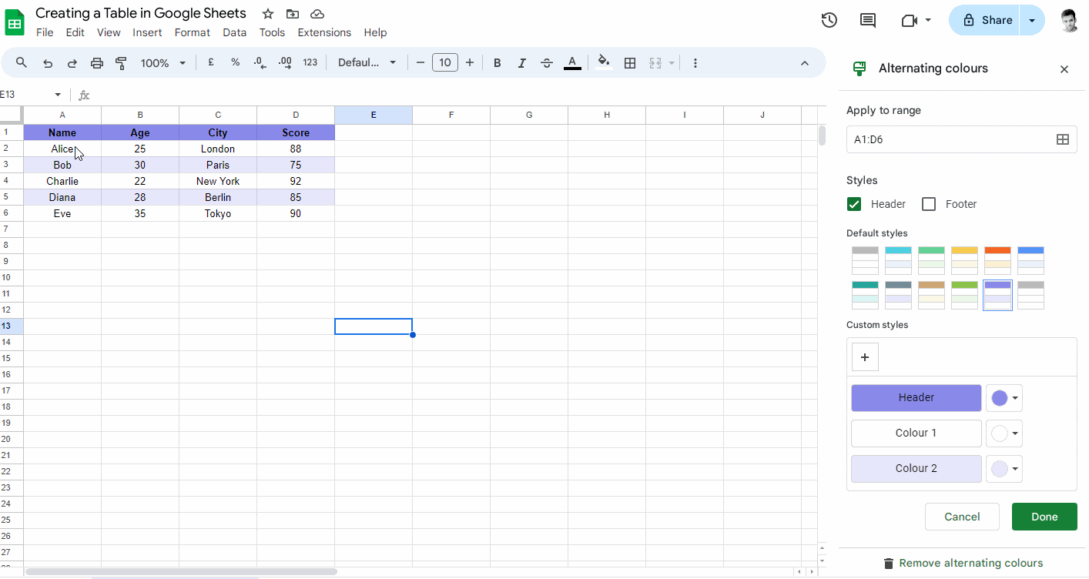Star the spreadsheet as favourite
This screenshot has height=579, width=1089.
[267, 13]
